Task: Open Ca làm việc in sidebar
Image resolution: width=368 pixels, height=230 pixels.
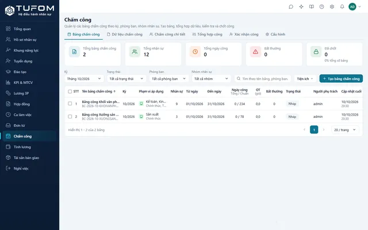Action: click(x=29, y=115)
